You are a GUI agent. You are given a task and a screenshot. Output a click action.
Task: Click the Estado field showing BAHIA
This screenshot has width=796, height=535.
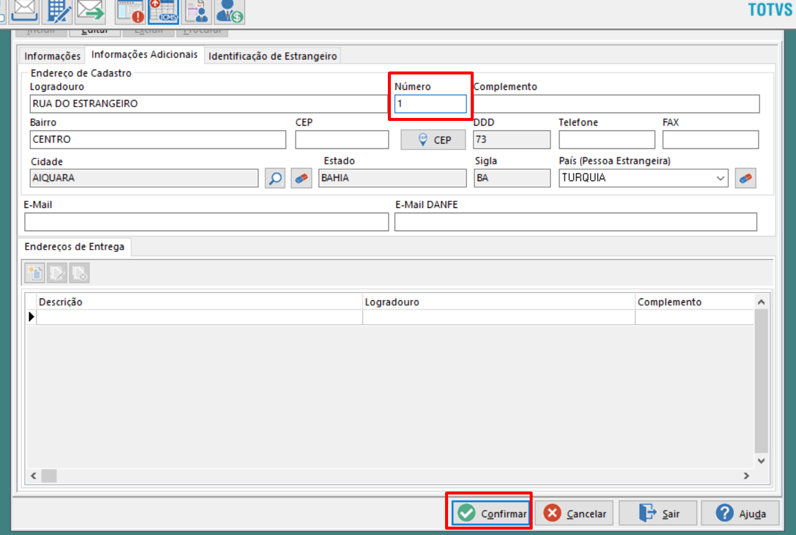[x=393, y=178]
